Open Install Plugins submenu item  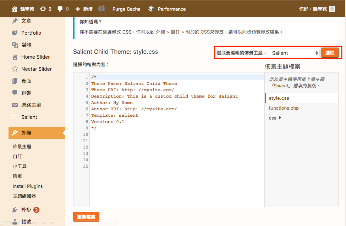tap(28, 186)
